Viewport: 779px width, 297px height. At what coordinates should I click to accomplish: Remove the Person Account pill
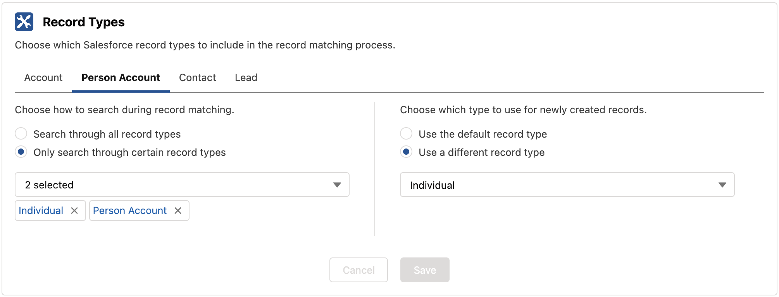point(178,211)
